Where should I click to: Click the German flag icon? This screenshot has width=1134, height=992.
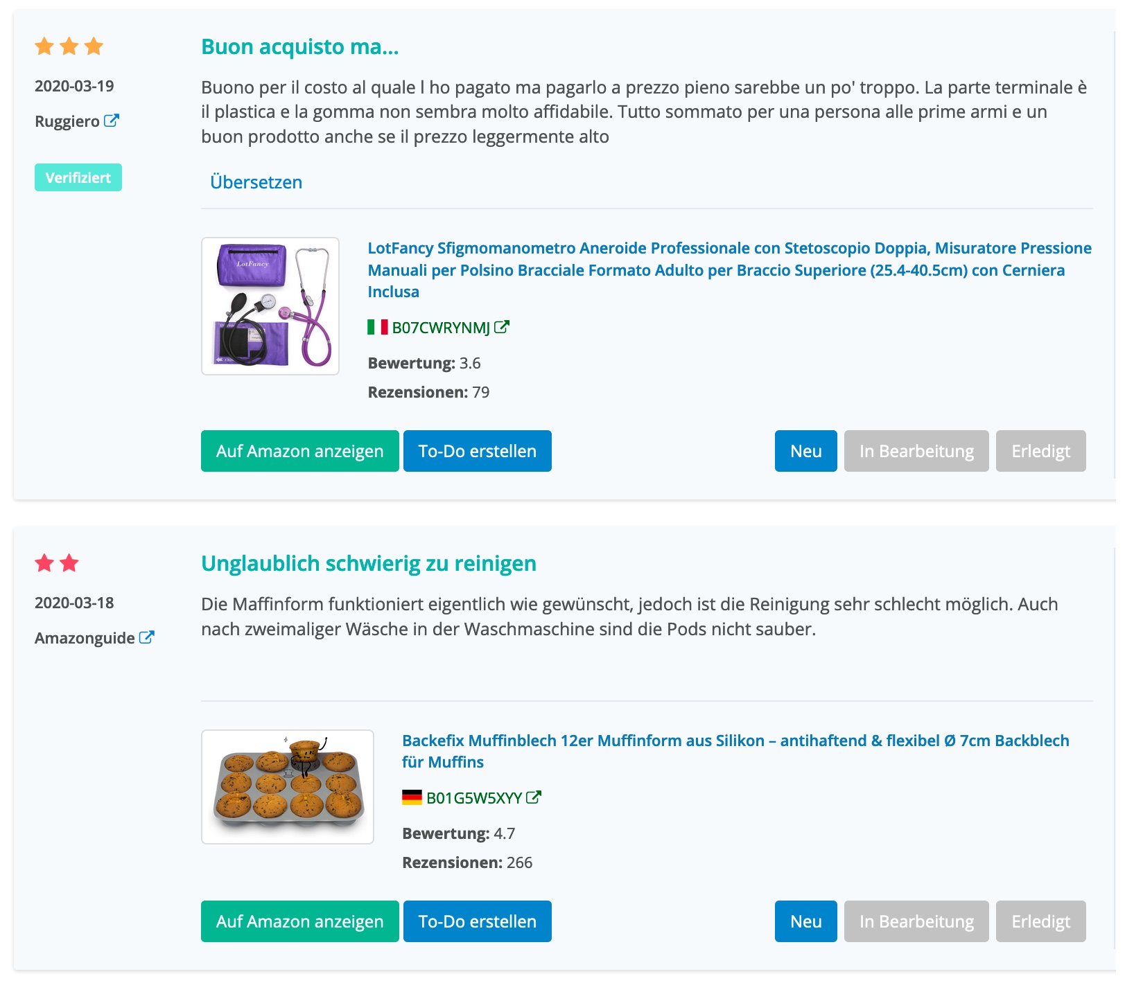click(x=412, y=797)
